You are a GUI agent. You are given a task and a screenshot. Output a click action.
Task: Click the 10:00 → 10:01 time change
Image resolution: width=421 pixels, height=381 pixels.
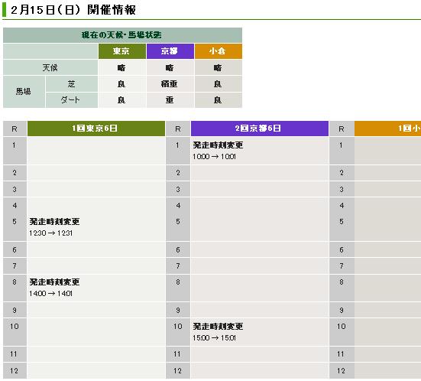point(214,157)
